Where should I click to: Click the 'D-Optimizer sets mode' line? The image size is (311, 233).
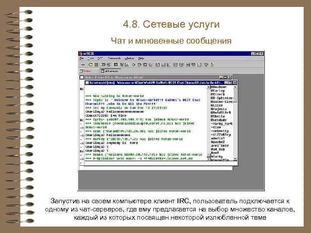pos(139,158)
